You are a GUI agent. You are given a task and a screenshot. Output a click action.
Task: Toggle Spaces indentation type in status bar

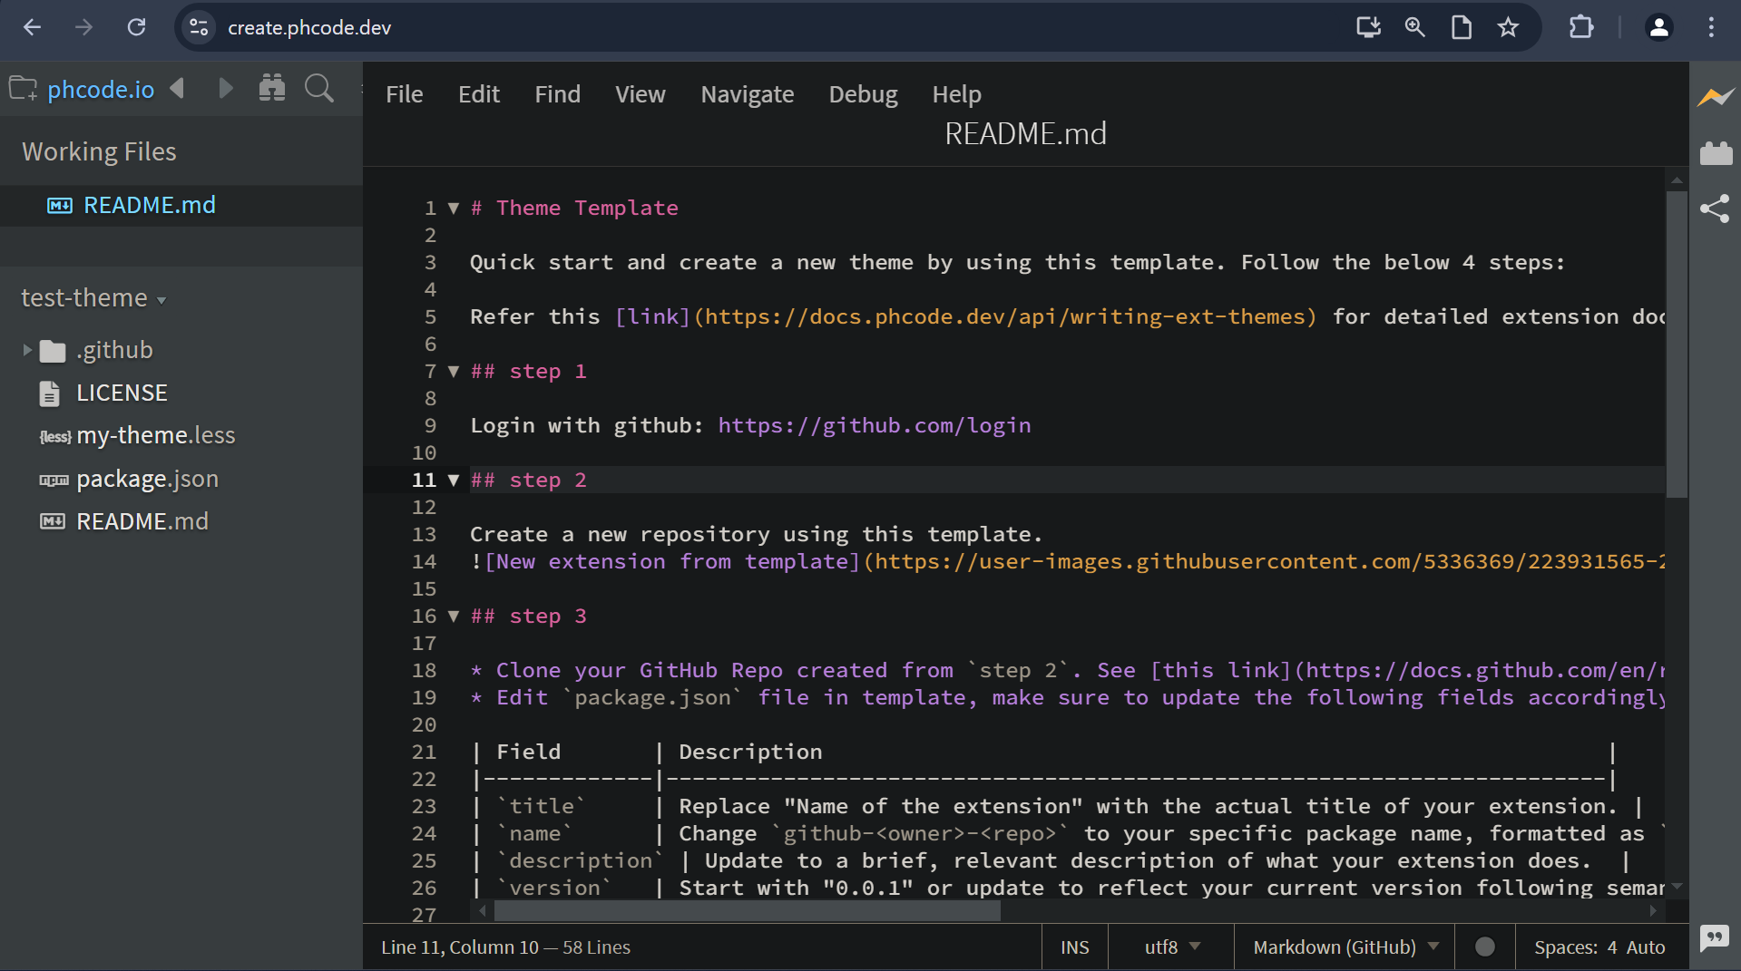[1566, 947]
